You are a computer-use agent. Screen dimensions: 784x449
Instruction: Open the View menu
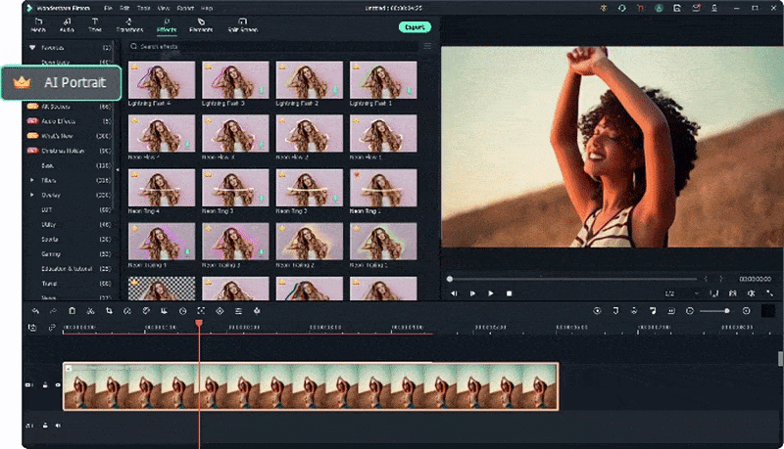click(164, 9)
